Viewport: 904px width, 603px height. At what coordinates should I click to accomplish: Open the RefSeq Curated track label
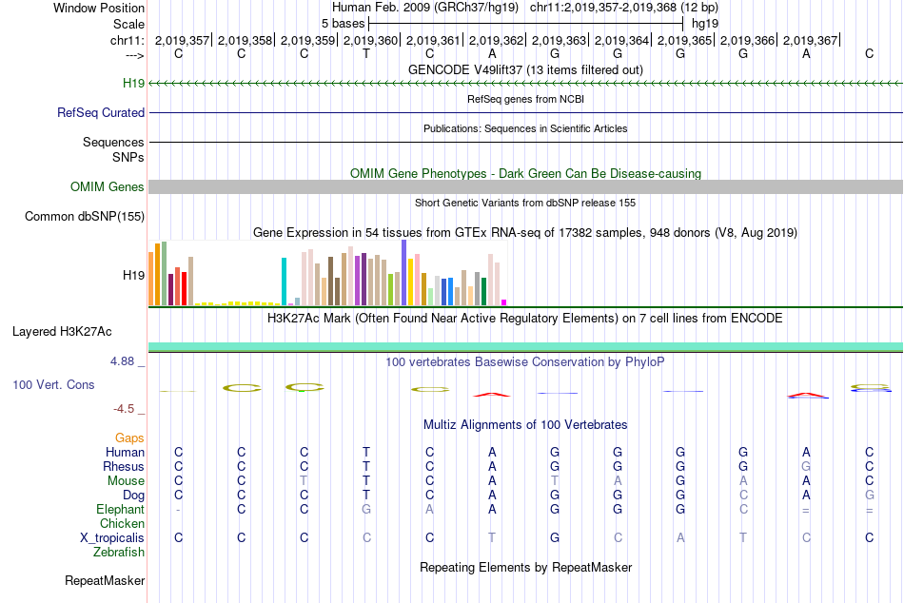click(x=100, y=112)
